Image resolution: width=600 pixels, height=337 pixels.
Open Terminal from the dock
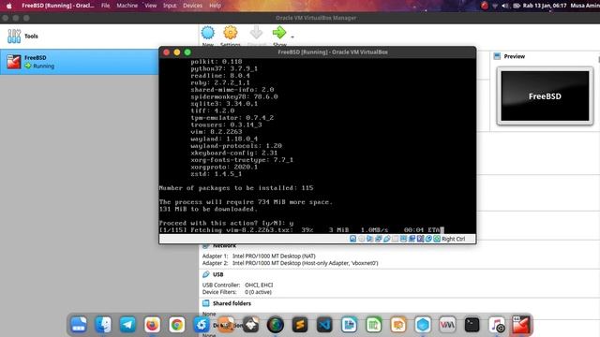point(472,325)
